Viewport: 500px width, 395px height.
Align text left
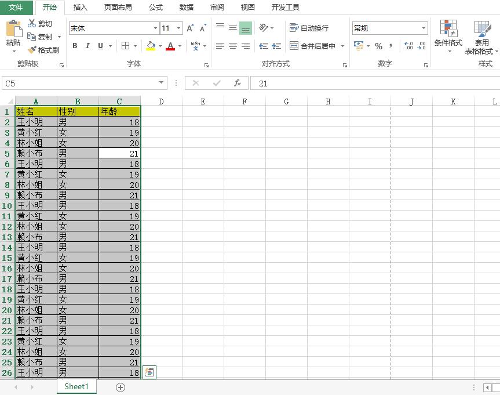point(220,46)
